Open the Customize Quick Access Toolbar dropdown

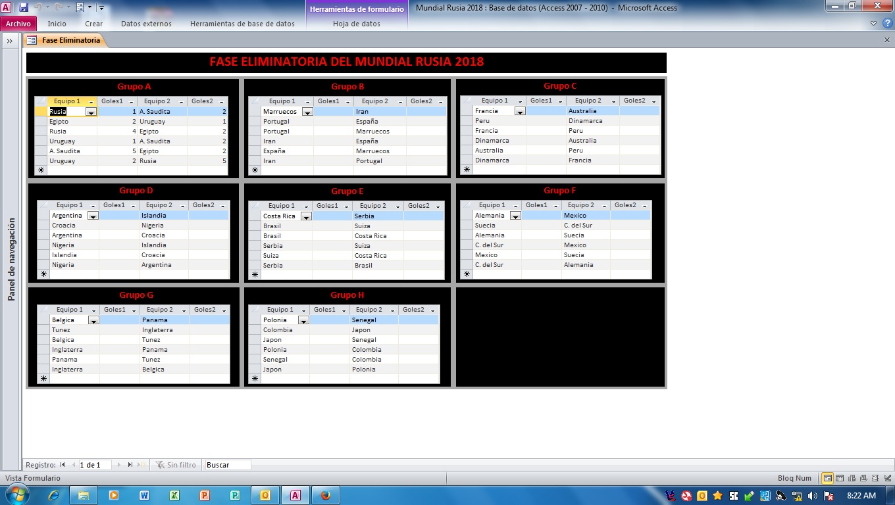(101, 8)
